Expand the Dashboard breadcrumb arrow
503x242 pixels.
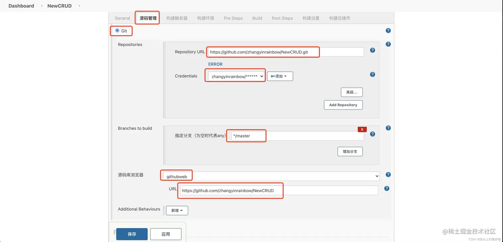42,6
